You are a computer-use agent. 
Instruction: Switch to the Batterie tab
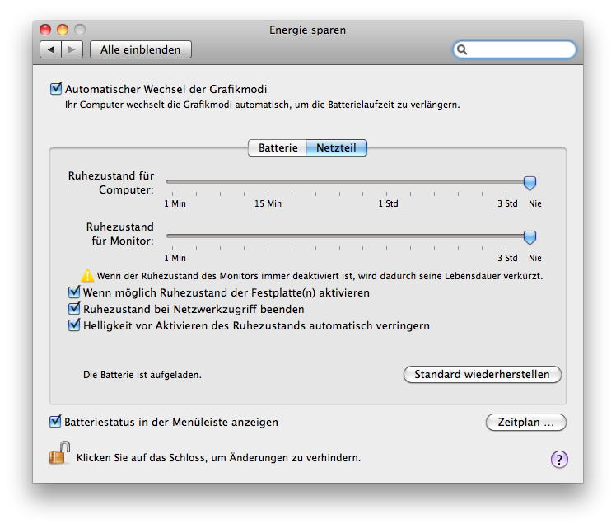[278, 147]
